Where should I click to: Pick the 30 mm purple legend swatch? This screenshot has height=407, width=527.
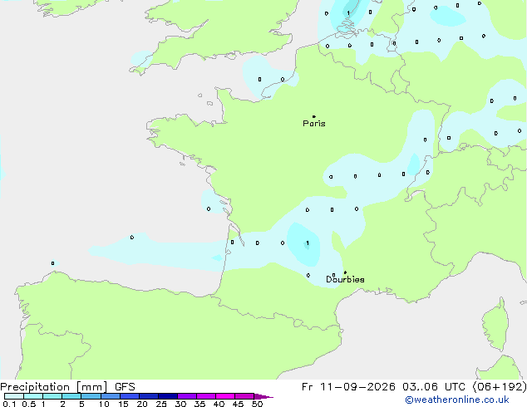[187, 396]
